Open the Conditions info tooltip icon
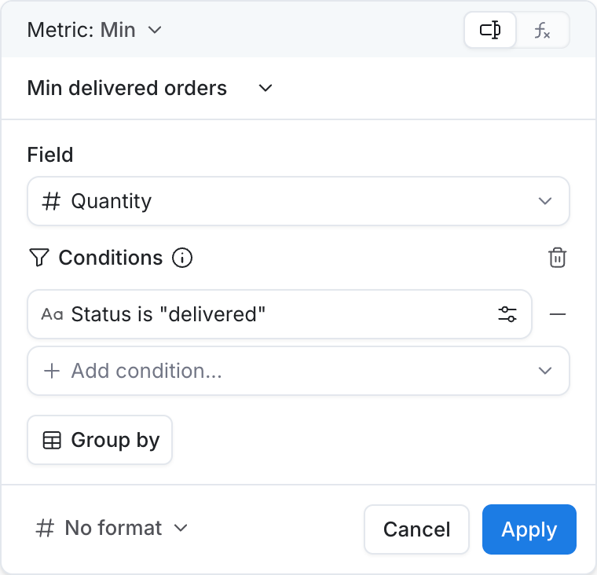This screenshot has height=575, width=597. coord(182,258)
